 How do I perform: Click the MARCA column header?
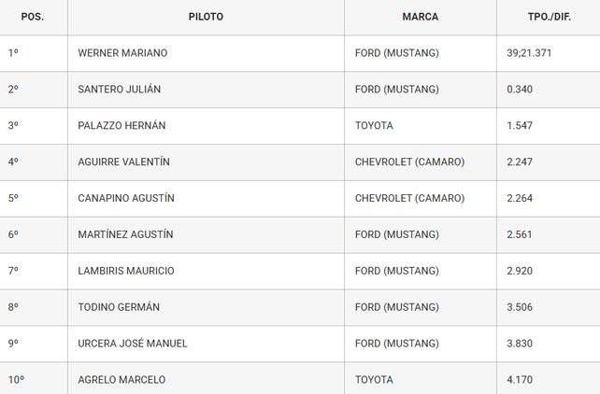pyautogui.click(x=420, y=17)
